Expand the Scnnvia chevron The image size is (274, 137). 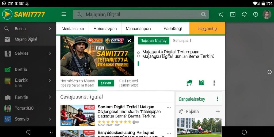(50, 119)
